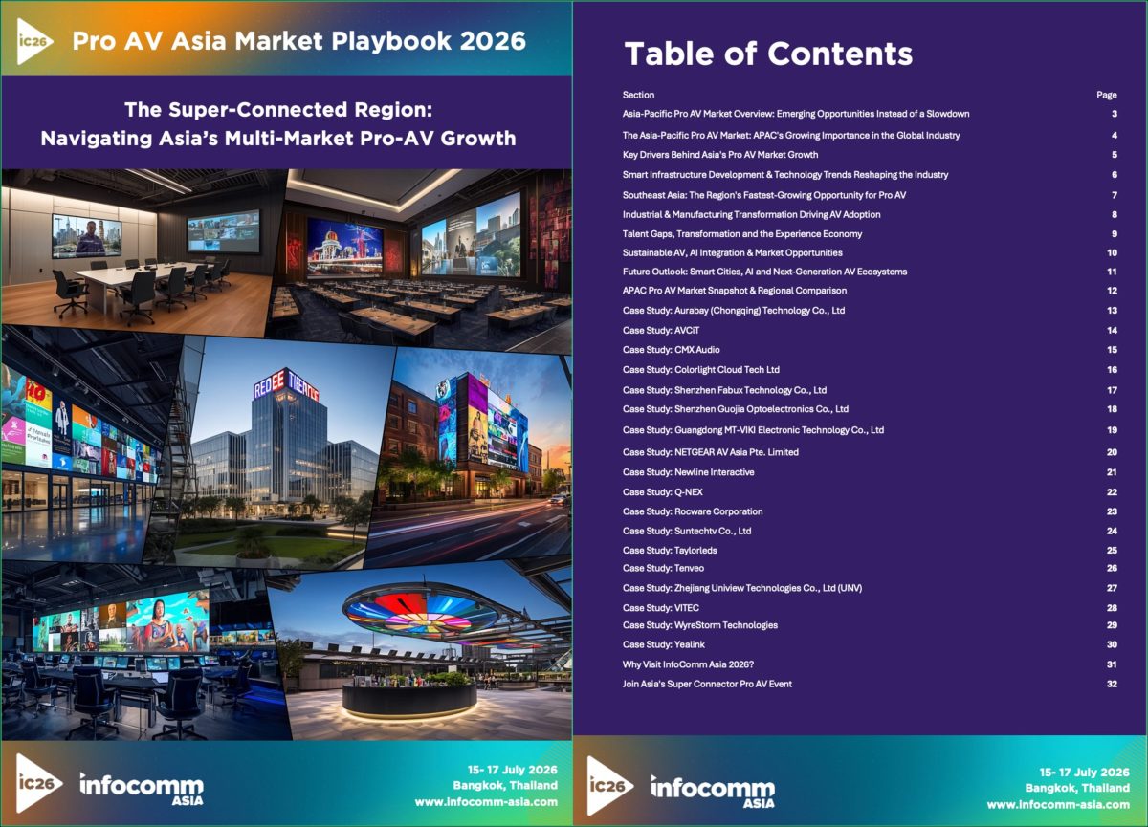Viewport: 1148px width, 827px height.
Task: Open Case Study: Newline Interactive
Action: click(689, 472)
